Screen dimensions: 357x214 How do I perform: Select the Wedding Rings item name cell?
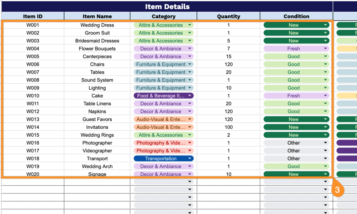(x=97, y=135)
